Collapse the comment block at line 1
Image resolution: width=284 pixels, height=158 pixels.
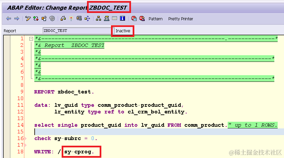[x=31, y=39]
